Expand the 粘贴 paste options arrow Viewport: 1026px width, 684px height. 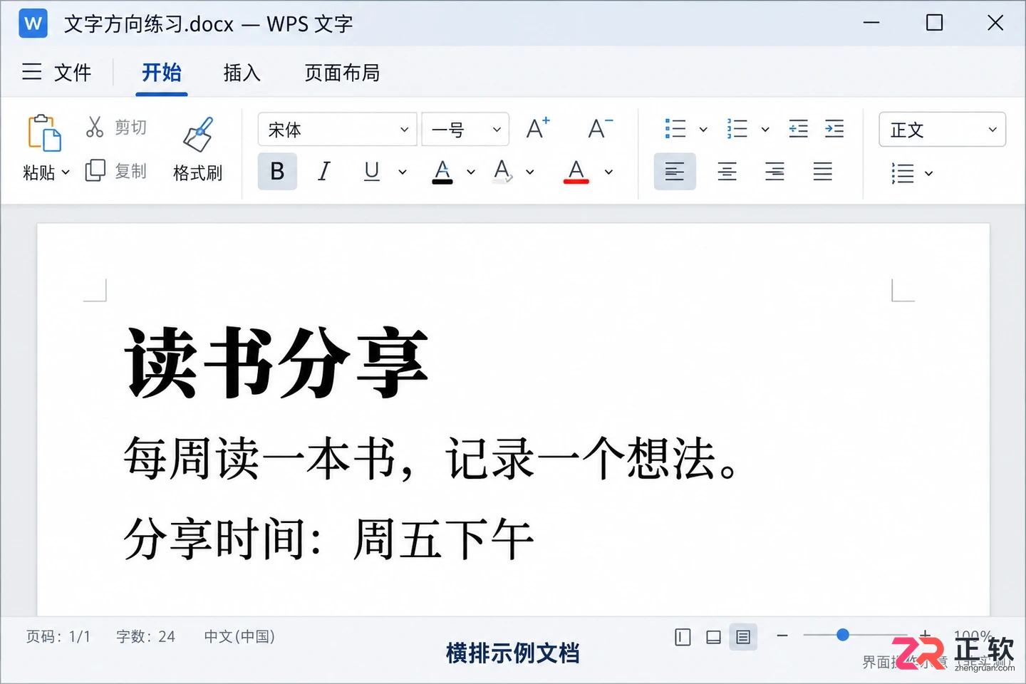tap(66, 172)
